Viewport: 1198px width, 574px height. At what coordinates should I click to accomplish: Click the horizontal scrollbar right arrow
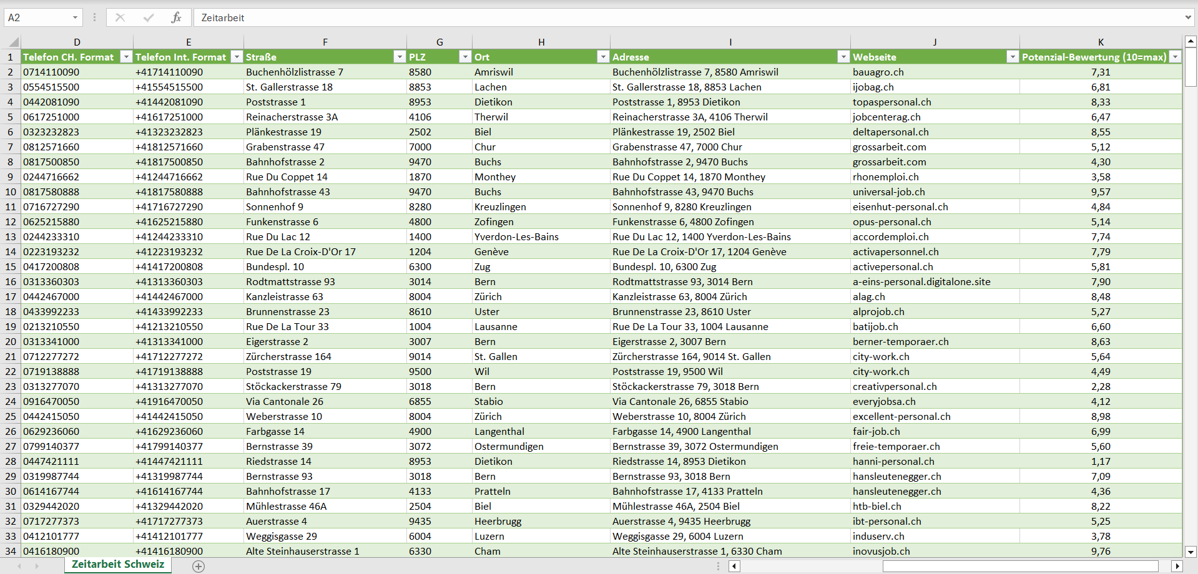(x=1177, y=567)
